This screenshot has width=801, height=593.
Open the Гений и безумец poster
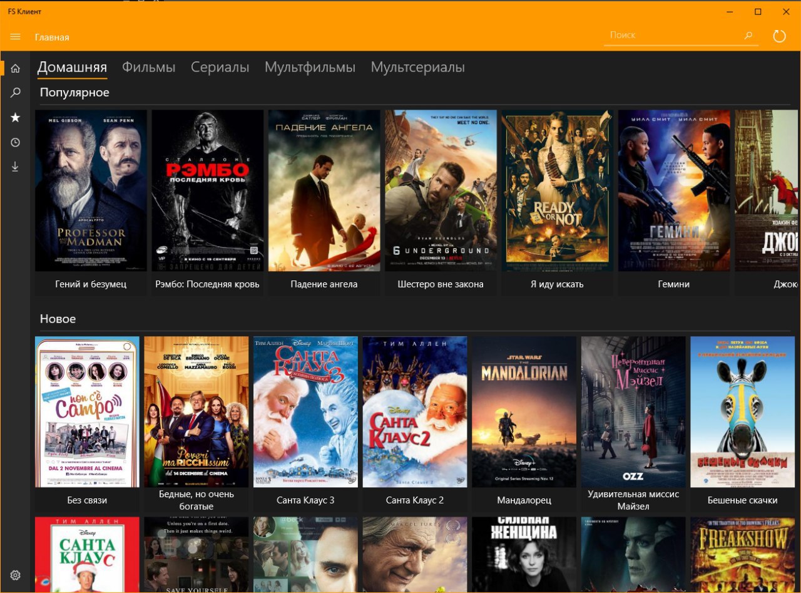coord(91,190)
